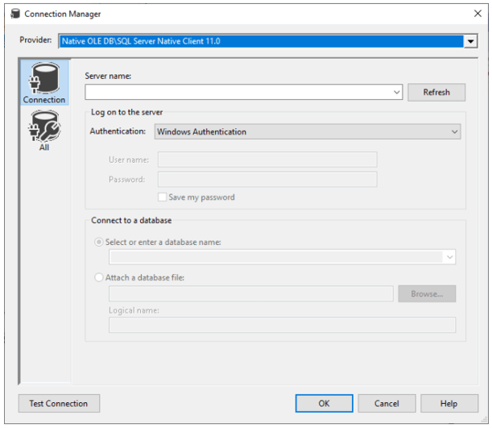492x428 pixels.
Task: Confirm with the OK button
Action: click(x=324, y=403)
